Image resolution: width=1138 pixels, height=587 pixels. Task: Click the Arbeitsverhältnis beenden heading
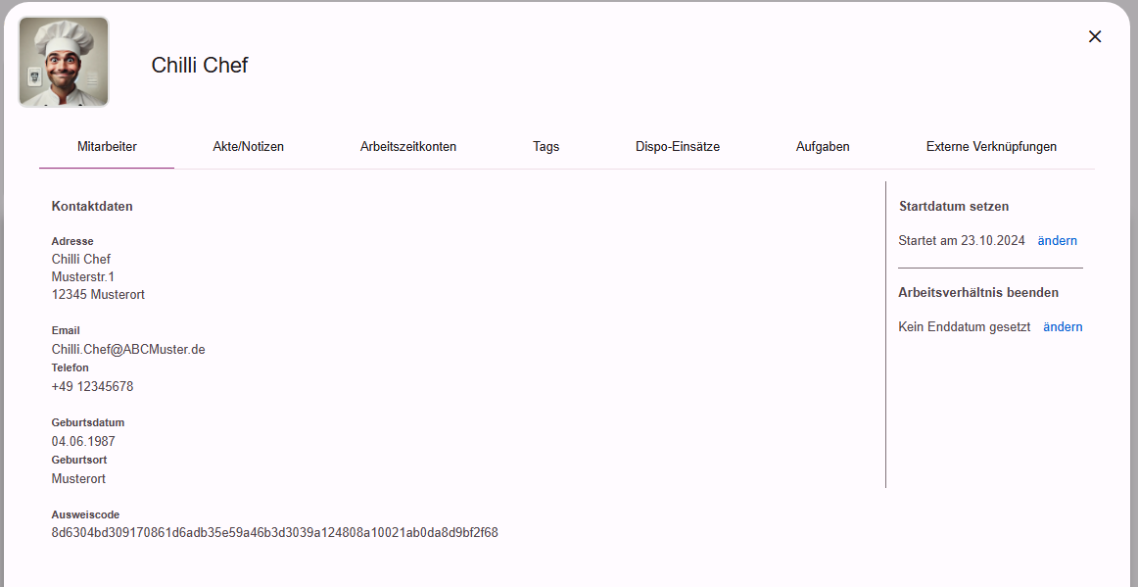tap(978, 293)
